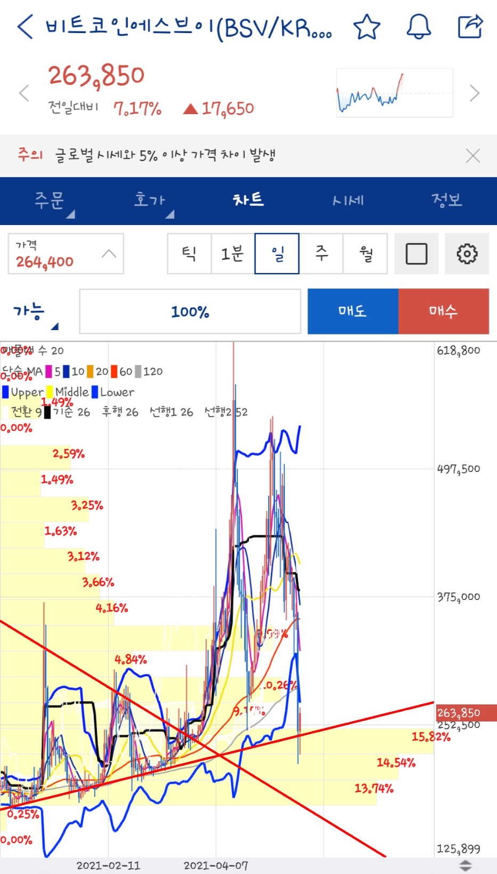
Task: Open the mini price chart thumbnail
Action: click(395, 93)
